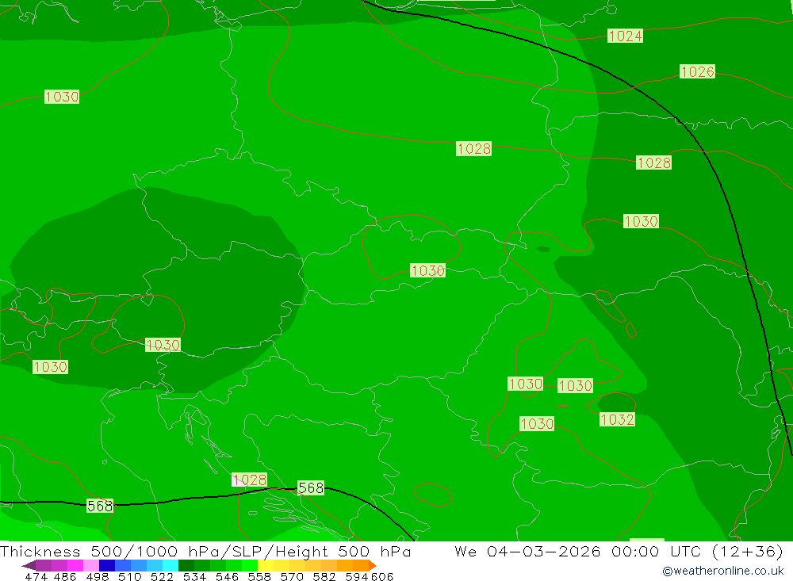Click the cyan legend swatch above 522

pos(170,565)
